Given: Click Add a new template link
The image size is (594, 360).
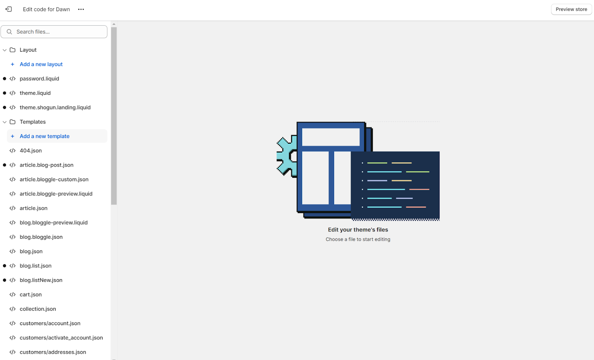Looking at the screenshot, I should click(45, 136).
